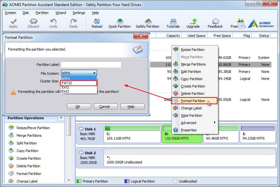Choose Wipe Partition in context menu
Viewport: 280px width, 187px height.
coord(195,115)
